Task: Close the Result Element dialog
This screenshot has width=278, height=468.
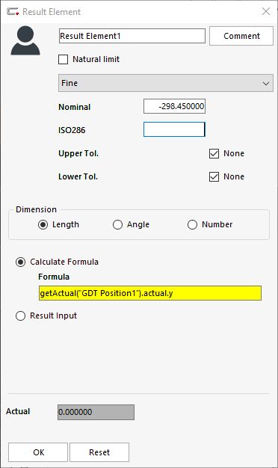Action: point(266,11)
